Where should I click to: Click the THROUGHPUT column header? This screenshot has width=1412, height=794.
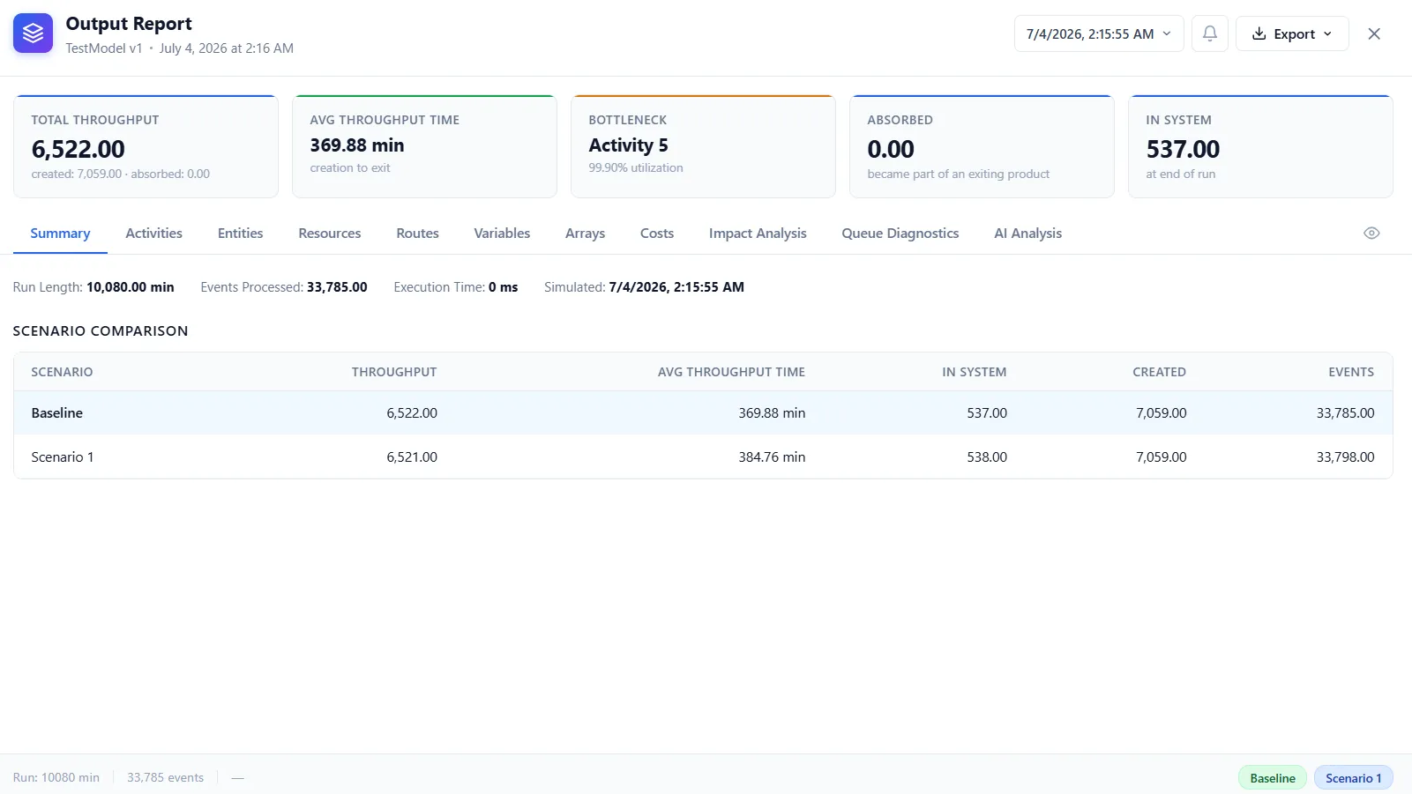pos(394,372)
